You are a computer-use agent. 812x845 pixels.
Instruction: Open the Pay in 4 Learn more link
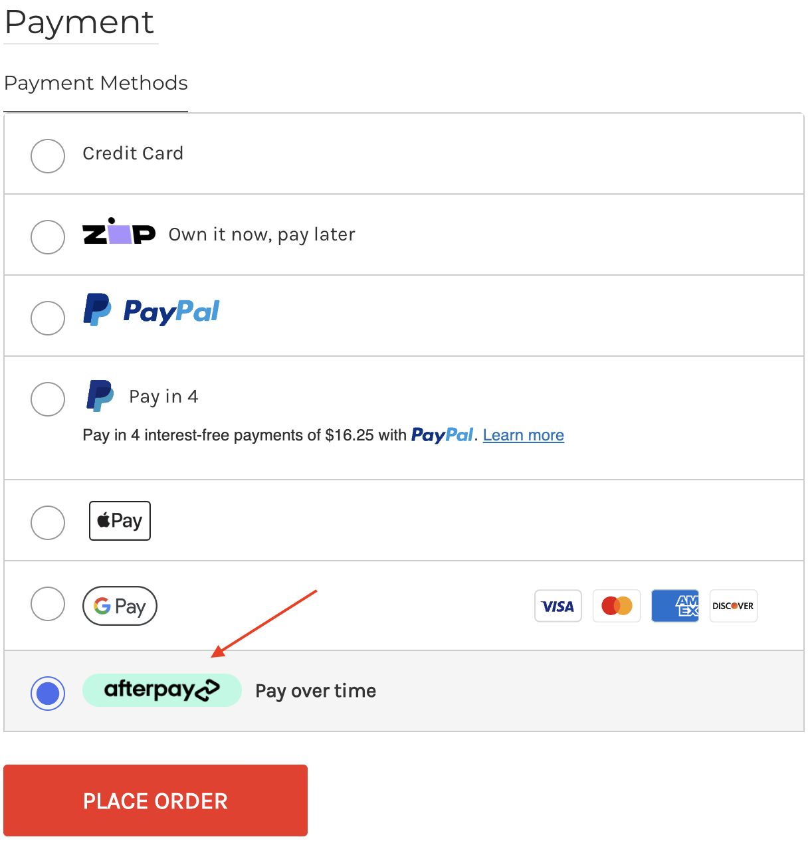(x=523, y=434)
